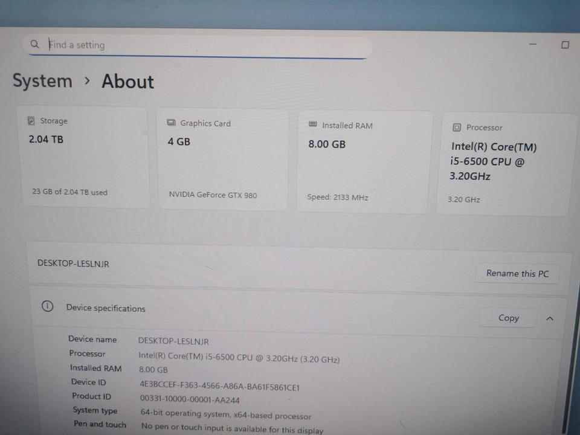Click the Storage card drive icon

[x=31, y=121]
